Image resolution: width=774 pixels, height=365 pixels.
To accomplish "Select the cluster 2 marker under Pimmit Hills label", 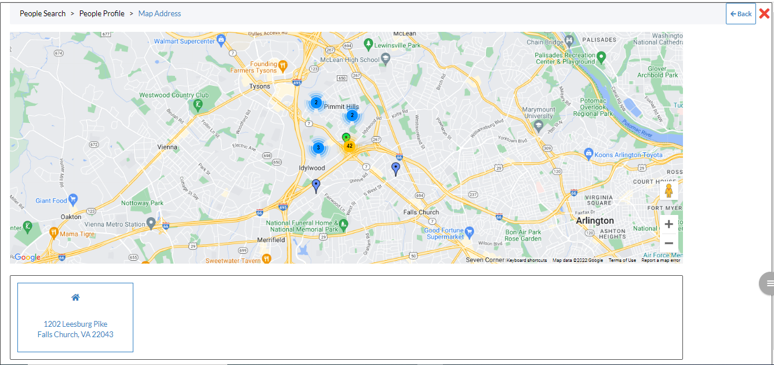I will click(352, 115).
